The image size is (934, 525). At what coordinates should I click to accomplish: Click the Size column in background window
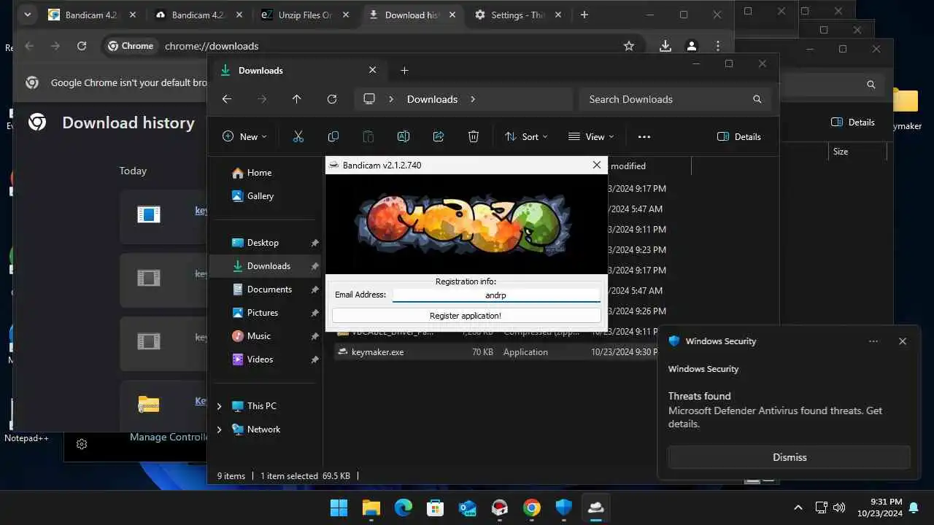coord(857,152)
